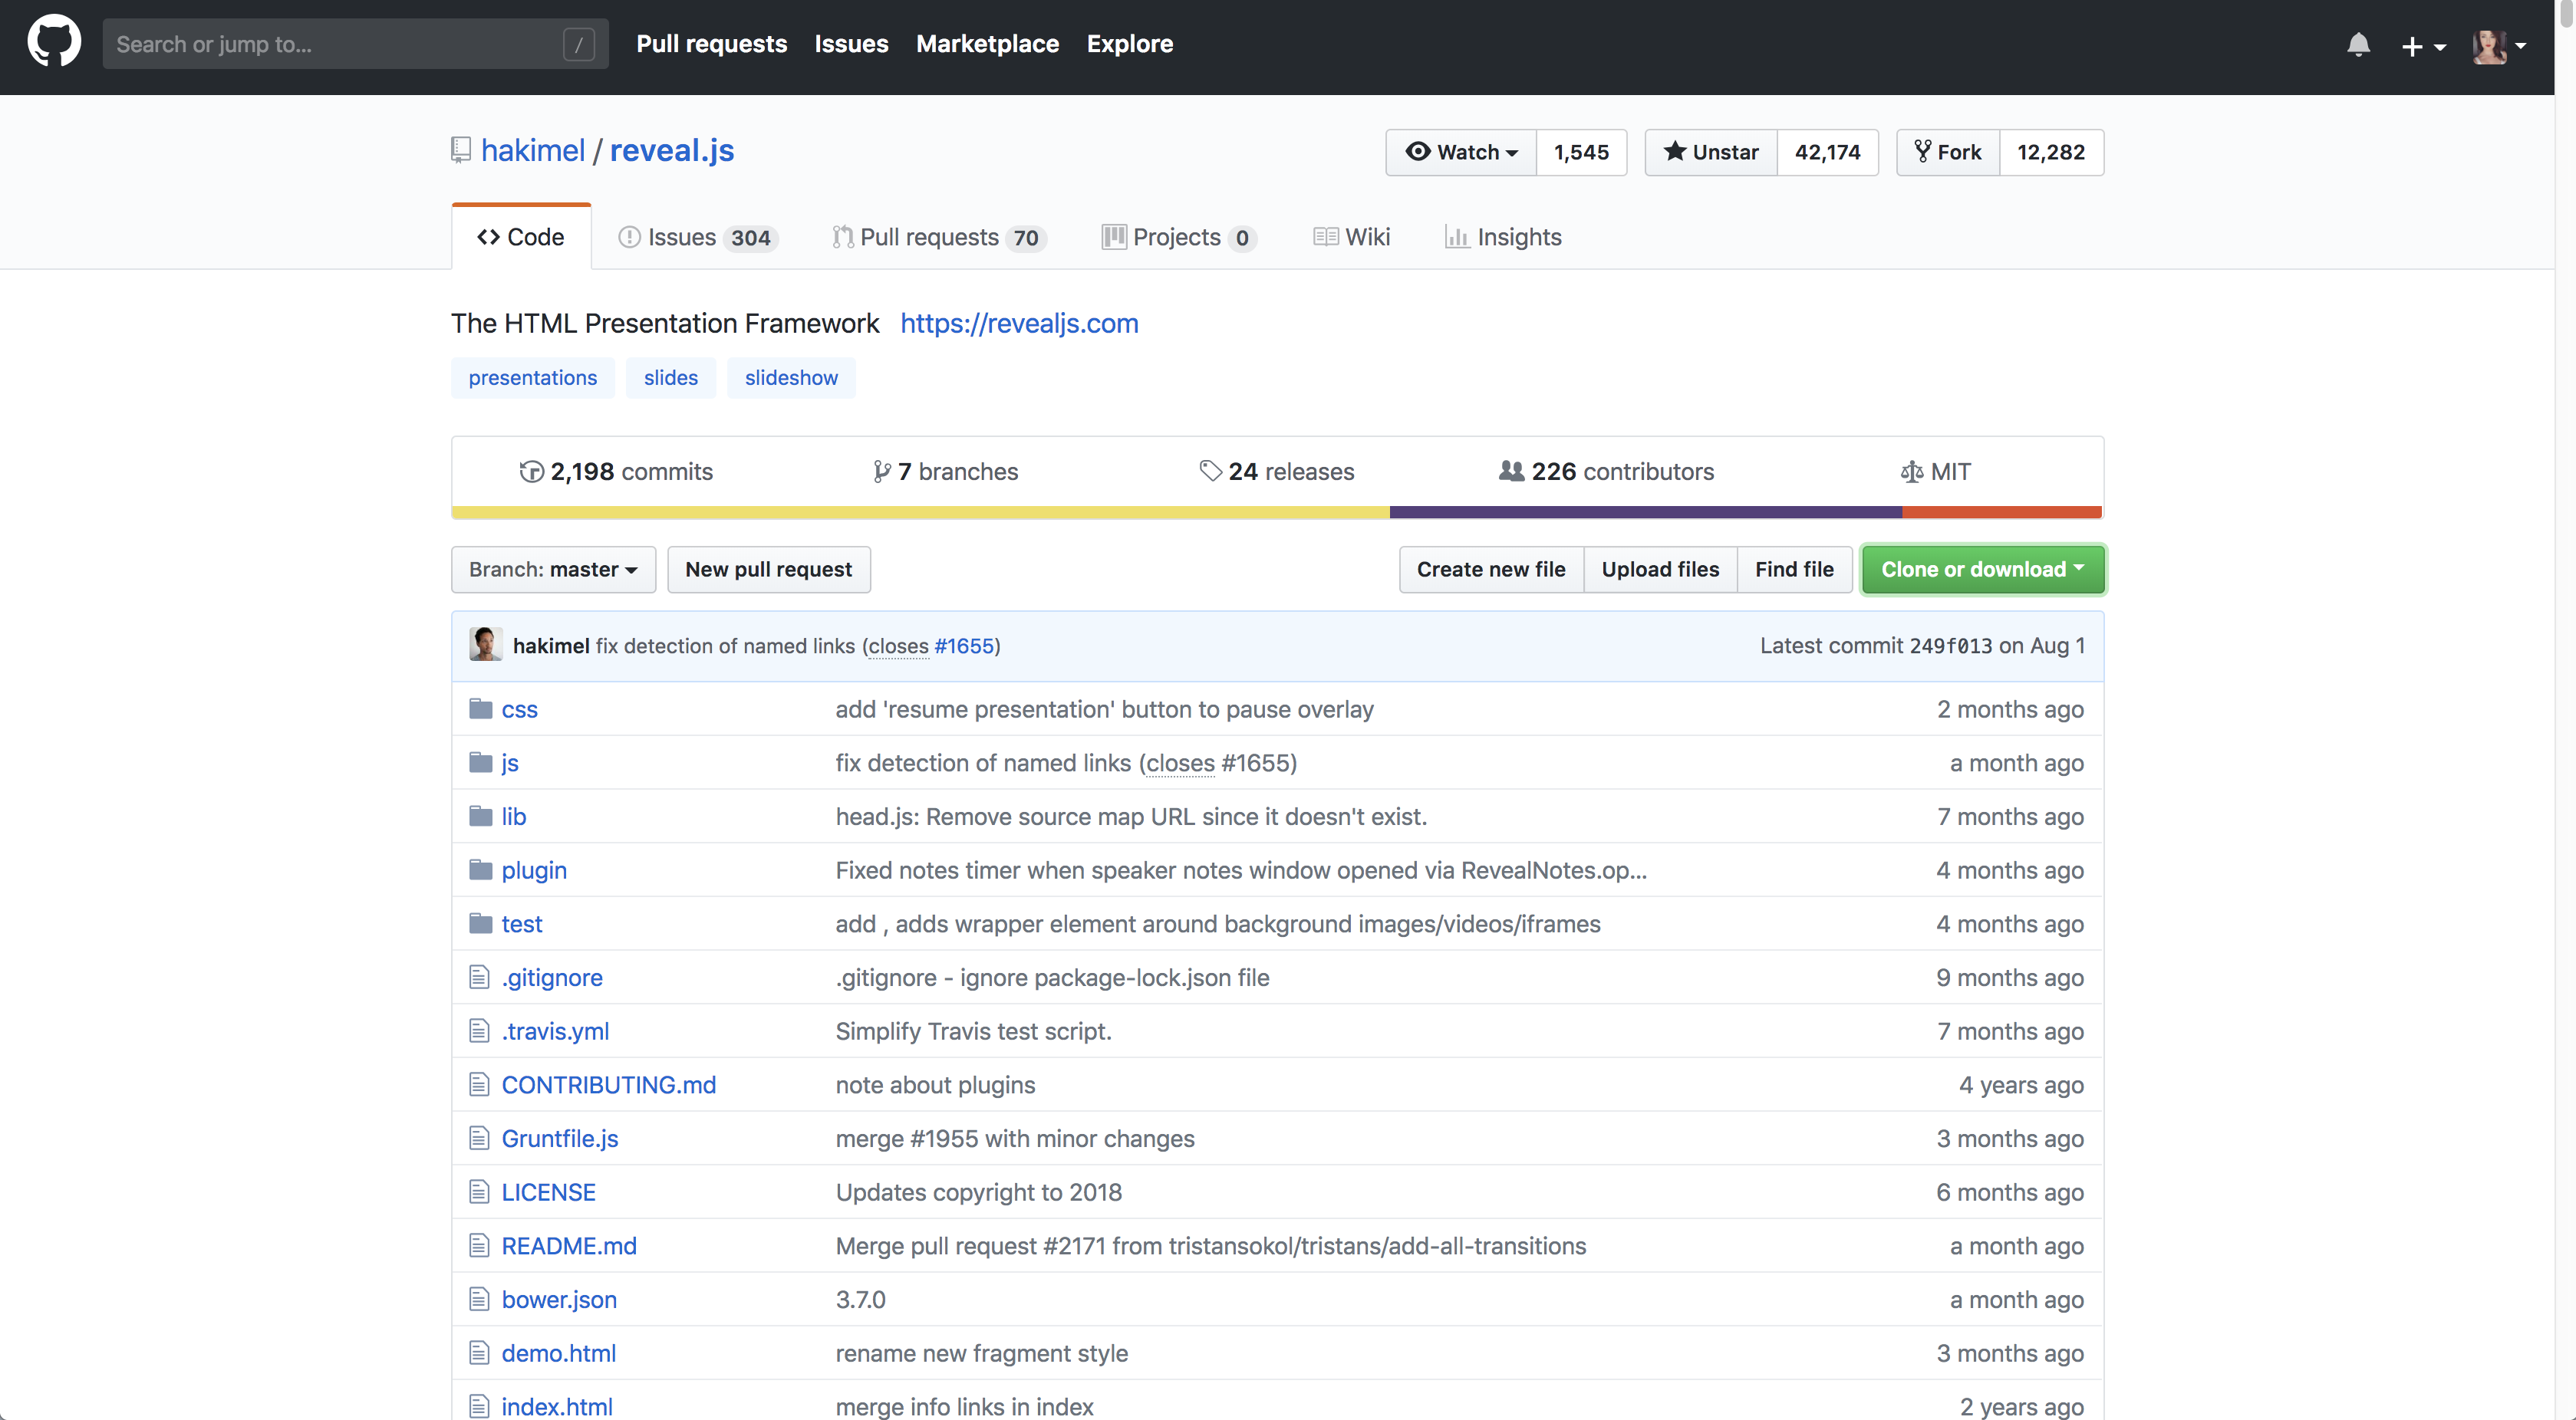View the 12,282 forks count
Image resolution: width=2576 pixels, height=1420 pixels.
pos(2051,152)
